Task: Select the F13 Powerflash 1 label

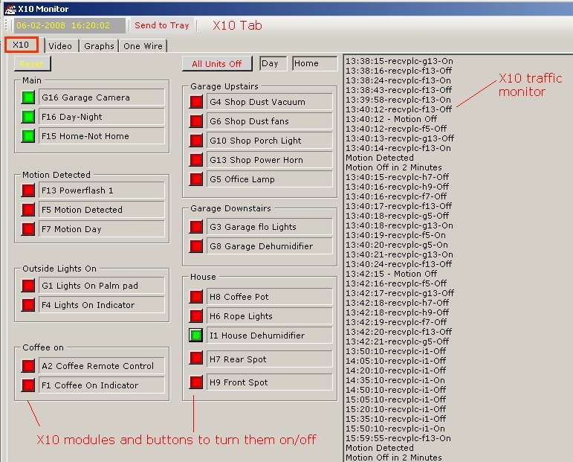Action: 102,190
